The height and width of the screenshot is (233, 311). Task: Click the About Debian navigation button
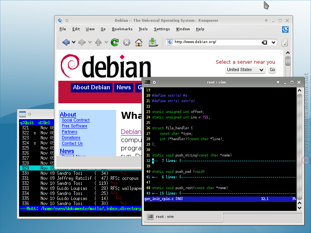(x=91, y=87)
